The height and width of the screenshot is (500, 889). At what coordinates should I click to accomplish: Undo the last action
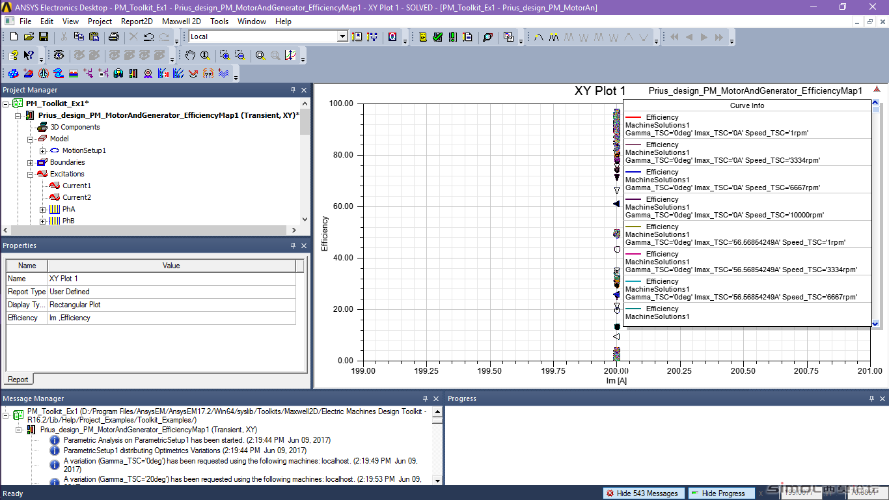[149, 36]
